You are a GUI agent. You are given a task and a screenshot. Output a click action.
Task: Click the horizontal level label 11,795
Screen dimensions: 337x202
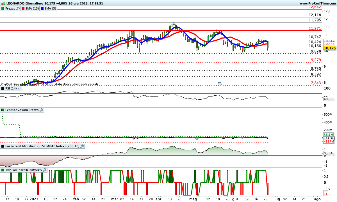click(x=315, y=20)
